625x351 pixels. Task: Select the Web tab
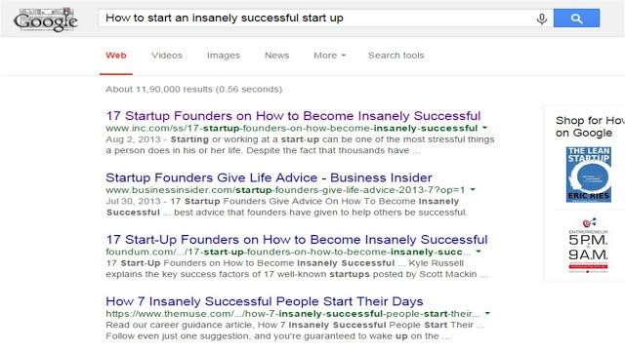coord(116,56)
